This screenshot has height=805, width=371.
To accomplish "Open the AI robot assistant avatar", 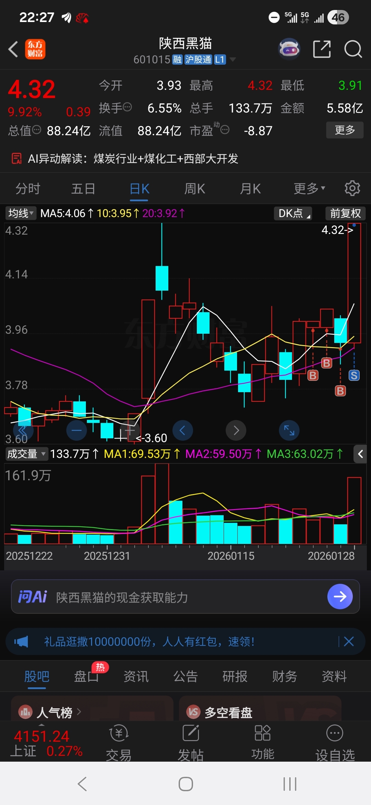I will 289,49.
